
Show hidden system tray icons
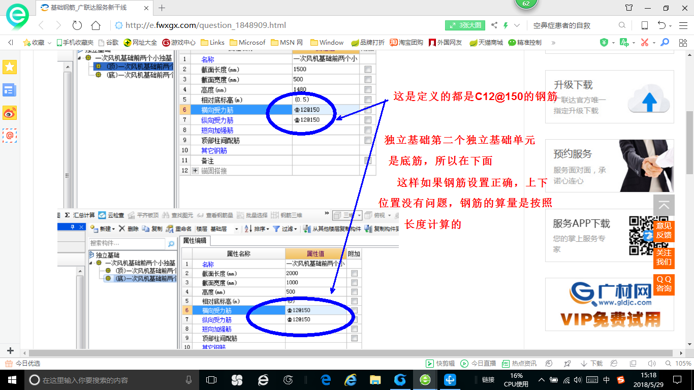pyautogui.click(x=542, y=380)
